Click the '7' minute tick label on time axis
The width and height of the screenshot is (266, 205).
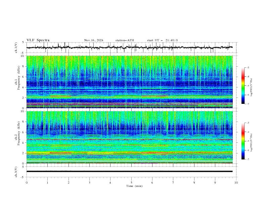(173, 183)
